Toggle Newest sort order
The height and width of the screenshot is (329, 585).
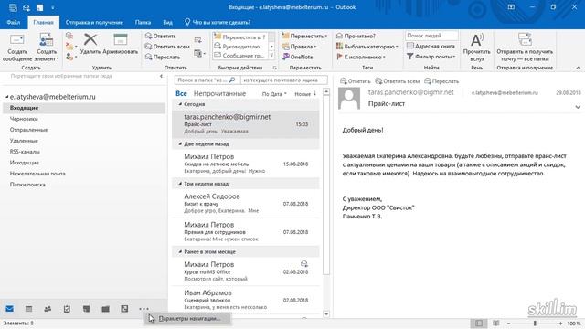point(305,94)
